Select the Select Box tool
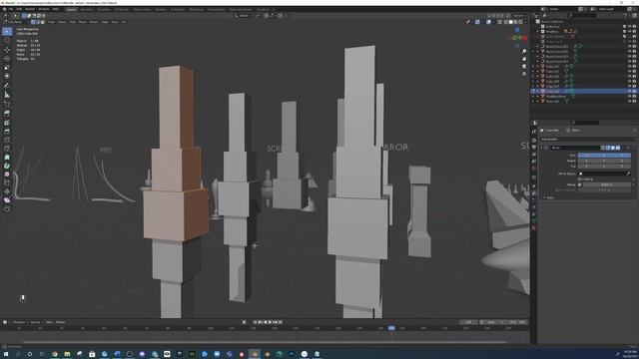This screenshot has height=359, width=639. tap(7, 31)
